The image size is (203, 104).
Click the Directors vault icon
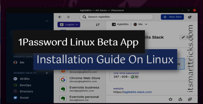[x=15, y=91]
